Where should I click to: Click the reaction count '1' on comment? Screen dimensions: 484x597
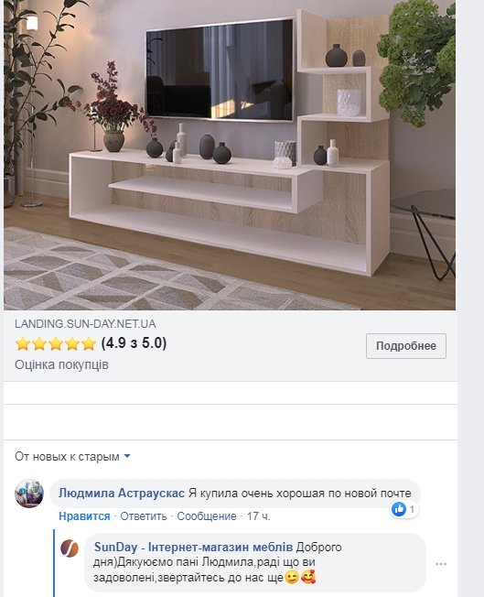click(412, 509)
